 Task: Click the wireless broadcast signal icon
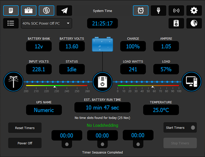click(176, 10)
